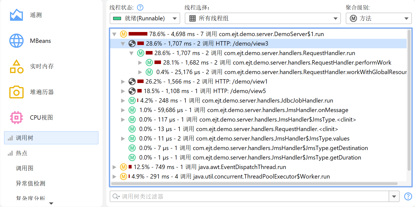415x207 pixels.
Task: Open the CPU视图 chip icon
Action: click(16, 117)
